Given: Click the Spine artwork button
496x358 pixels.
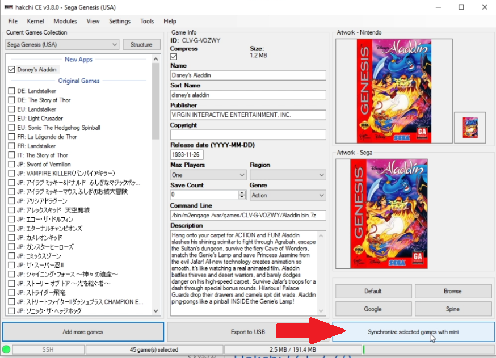Looking at the screenshot, I should coord(453,309).
